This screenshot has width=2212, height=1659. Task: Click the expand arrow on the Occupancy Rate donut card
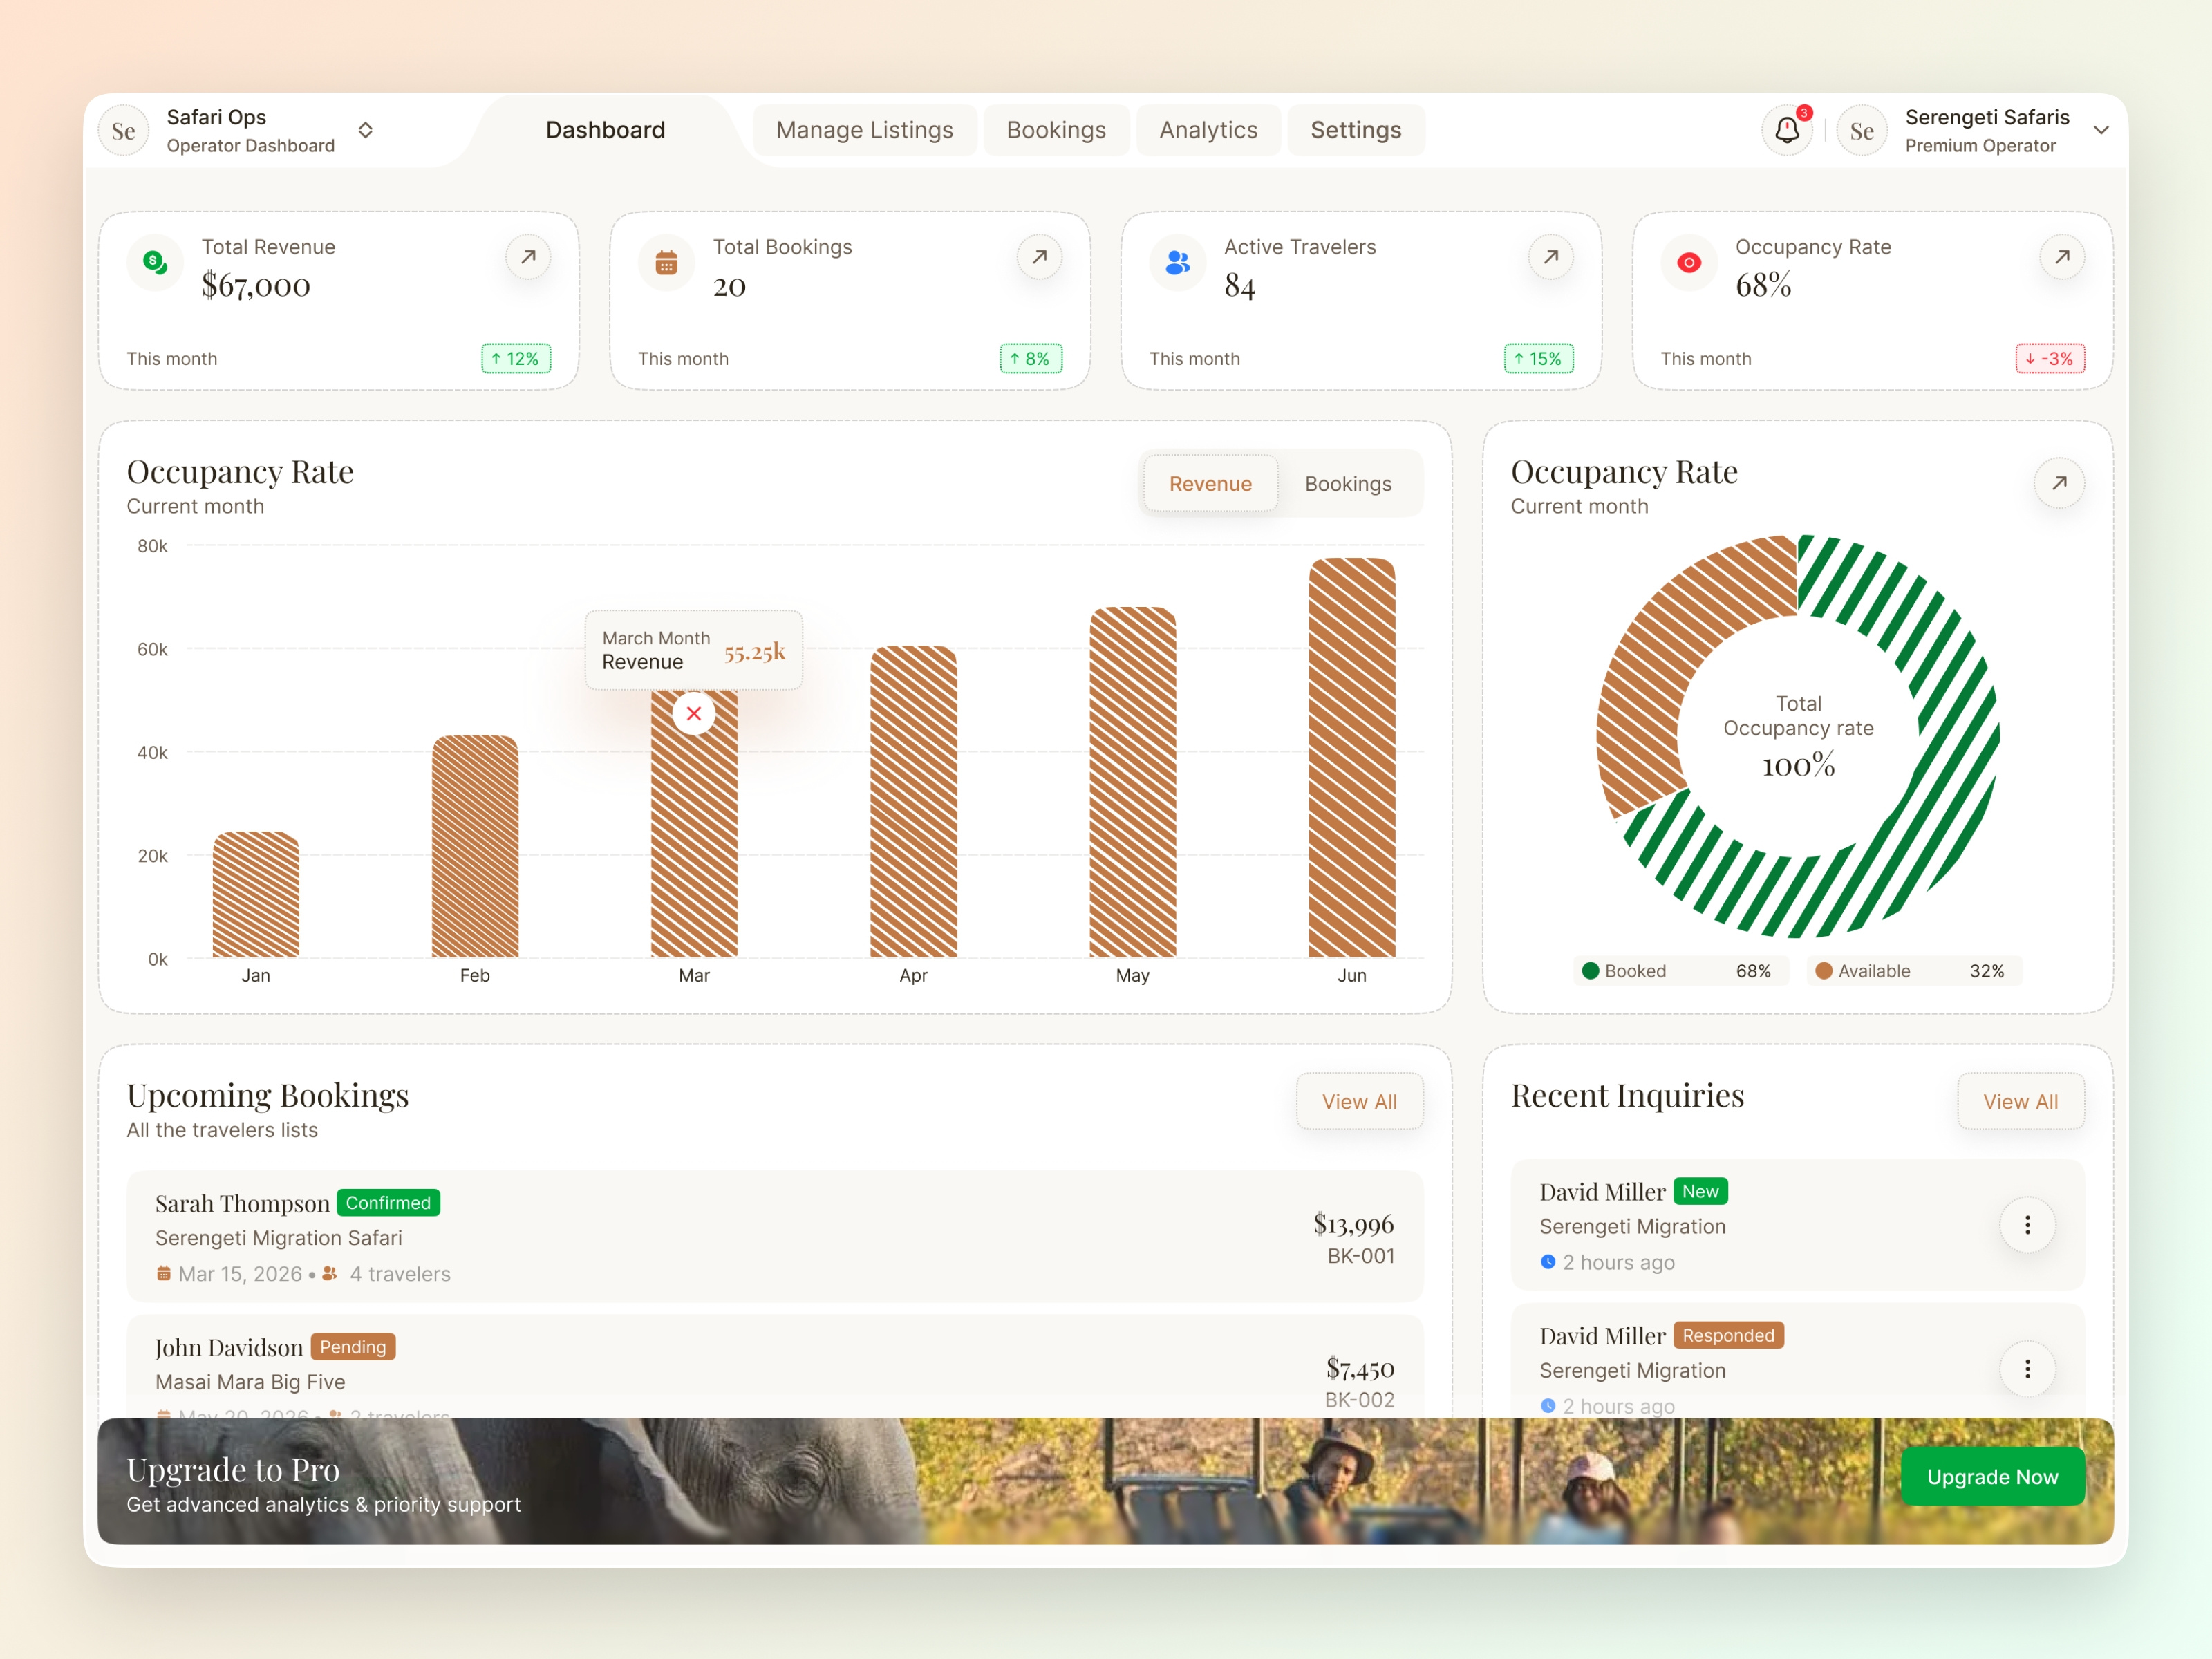coord(2059,483)
